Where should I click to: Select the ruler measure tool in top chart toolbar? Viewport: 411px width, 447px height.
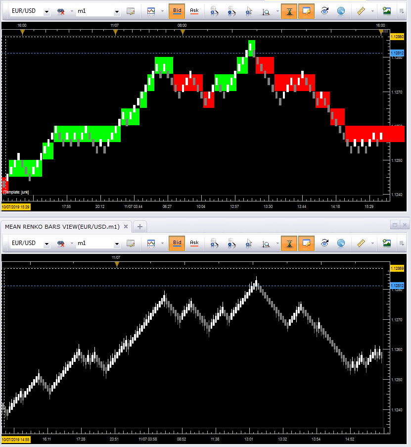click(361, 11)
